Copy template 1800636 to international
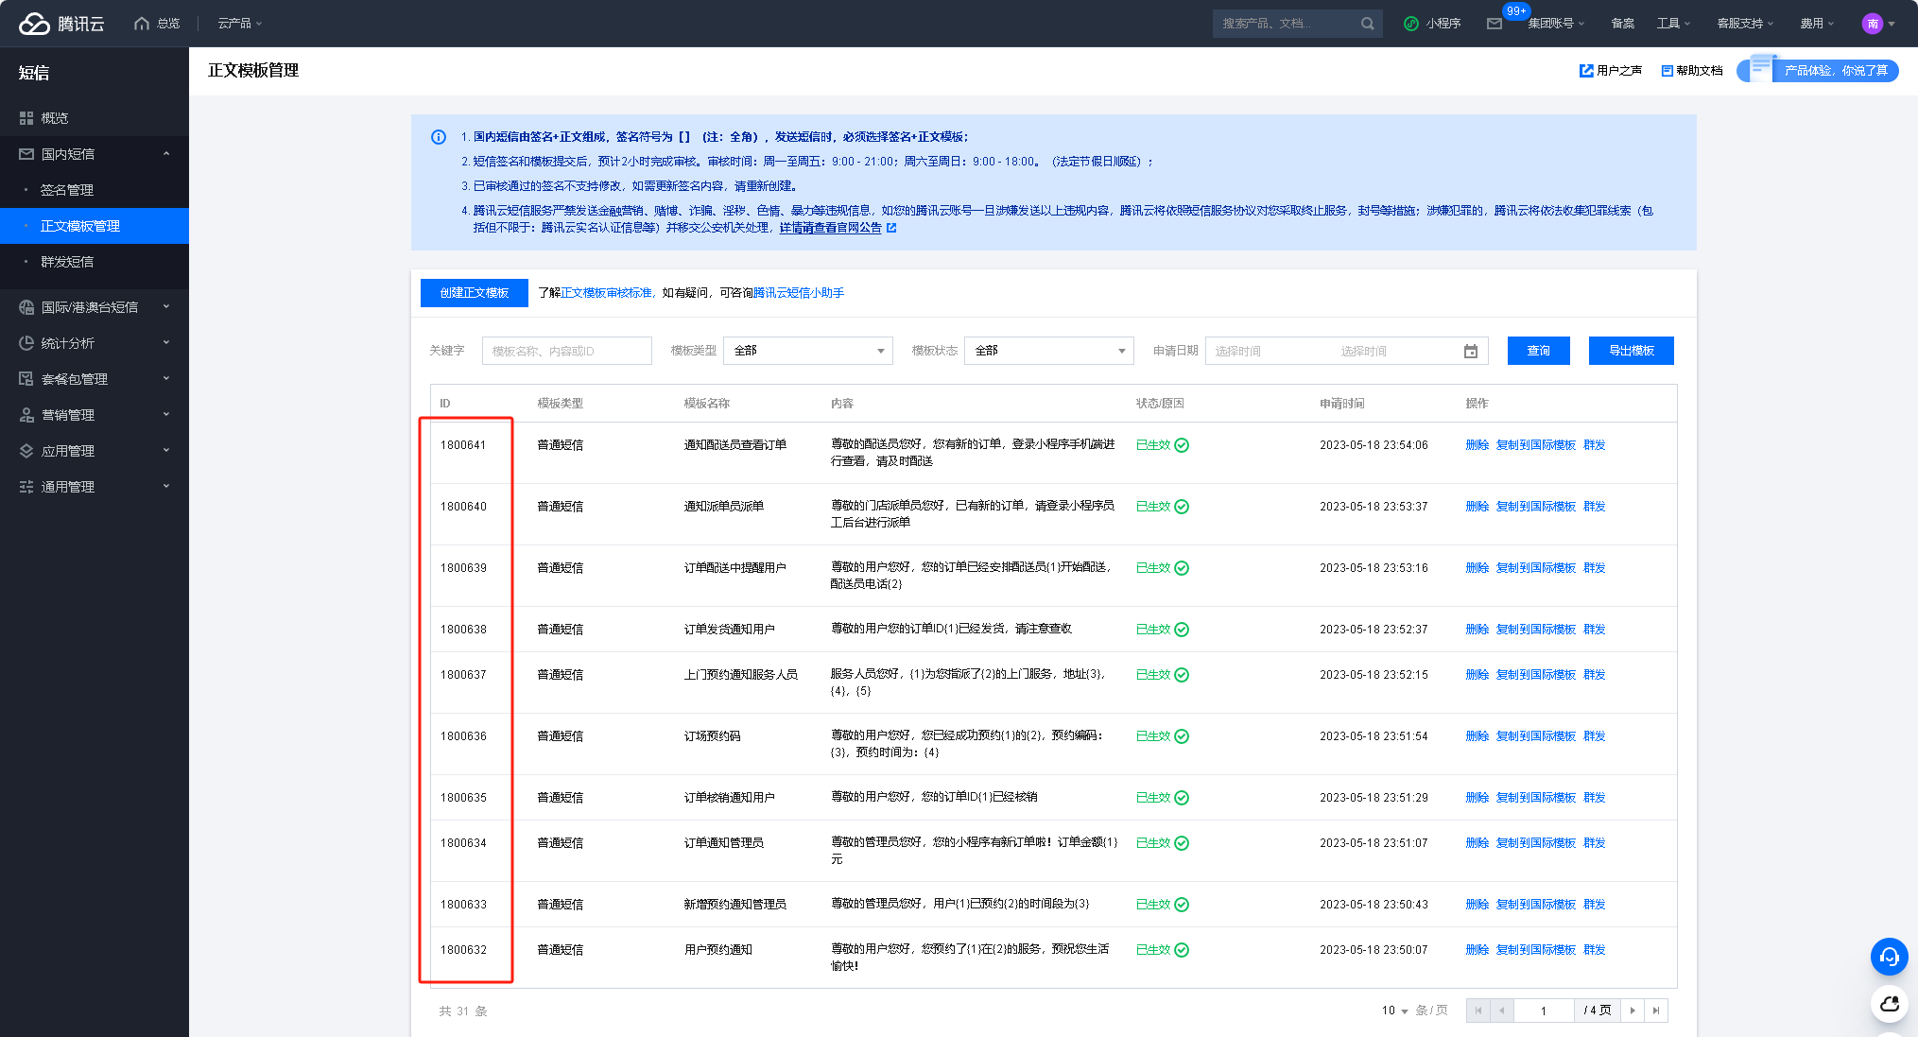1918x1037 pixels. point(1536,736)
